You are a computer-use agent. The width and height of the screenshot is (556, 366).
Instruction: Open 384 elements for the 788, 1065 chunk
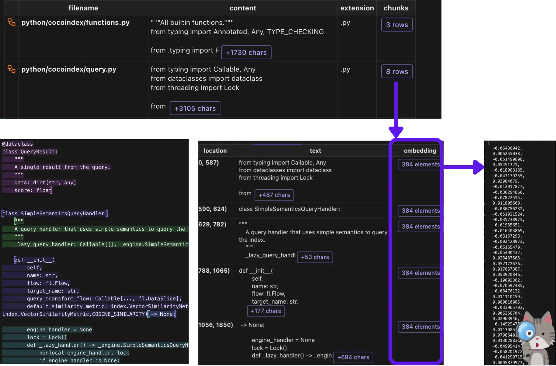pyautogui.click(x=420, y=273)
